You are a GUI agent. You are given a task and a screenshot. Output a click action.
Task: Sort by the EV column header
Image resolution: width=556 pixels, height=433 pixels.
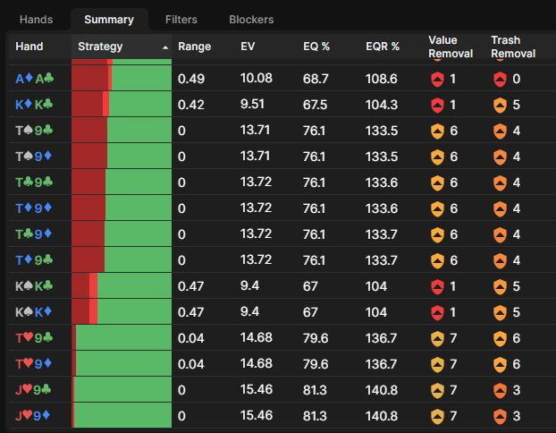[x=249, y=47]
